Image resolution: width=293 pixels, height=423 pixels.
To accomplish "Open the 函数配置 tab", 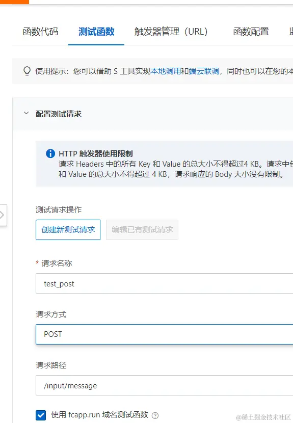I will coord(251,32).
